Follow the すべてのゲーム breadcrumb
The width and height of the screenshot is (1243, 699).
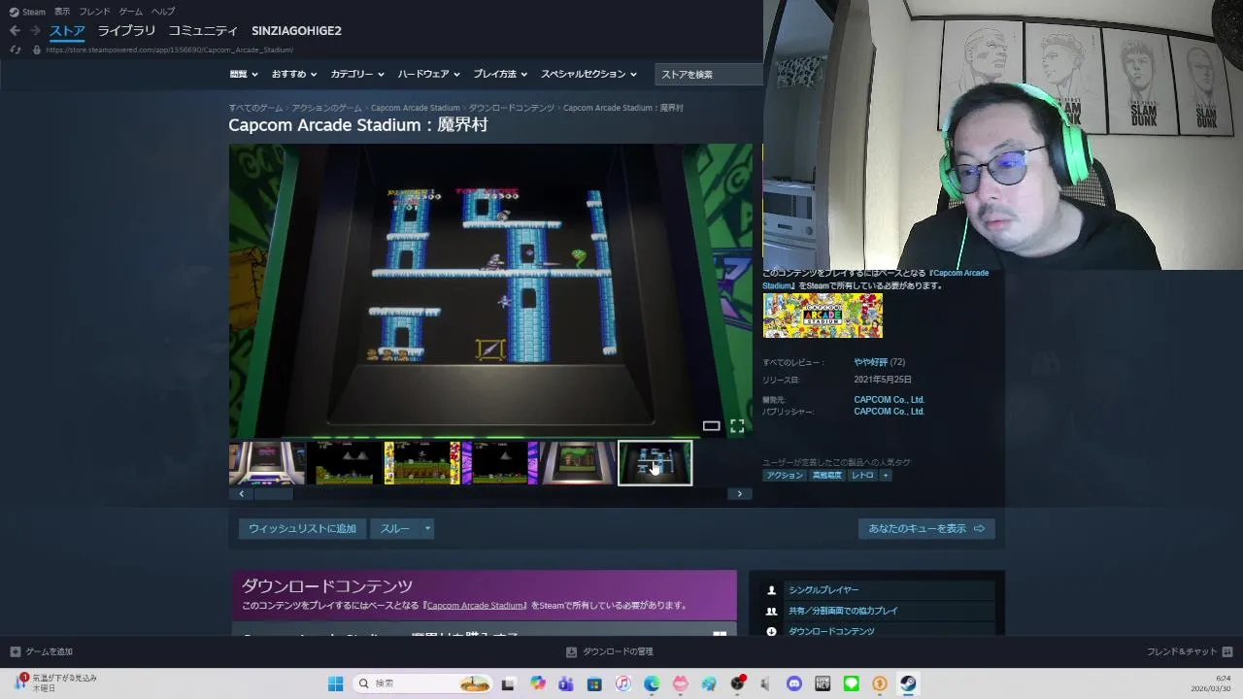pyautogui.click(x=255, y=108)
